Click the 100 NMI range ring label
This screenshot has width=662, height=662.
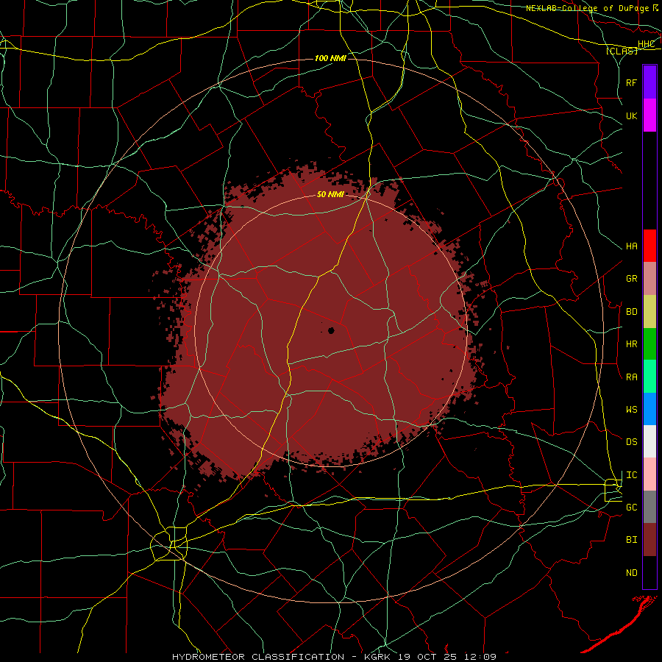click(330, 58)
